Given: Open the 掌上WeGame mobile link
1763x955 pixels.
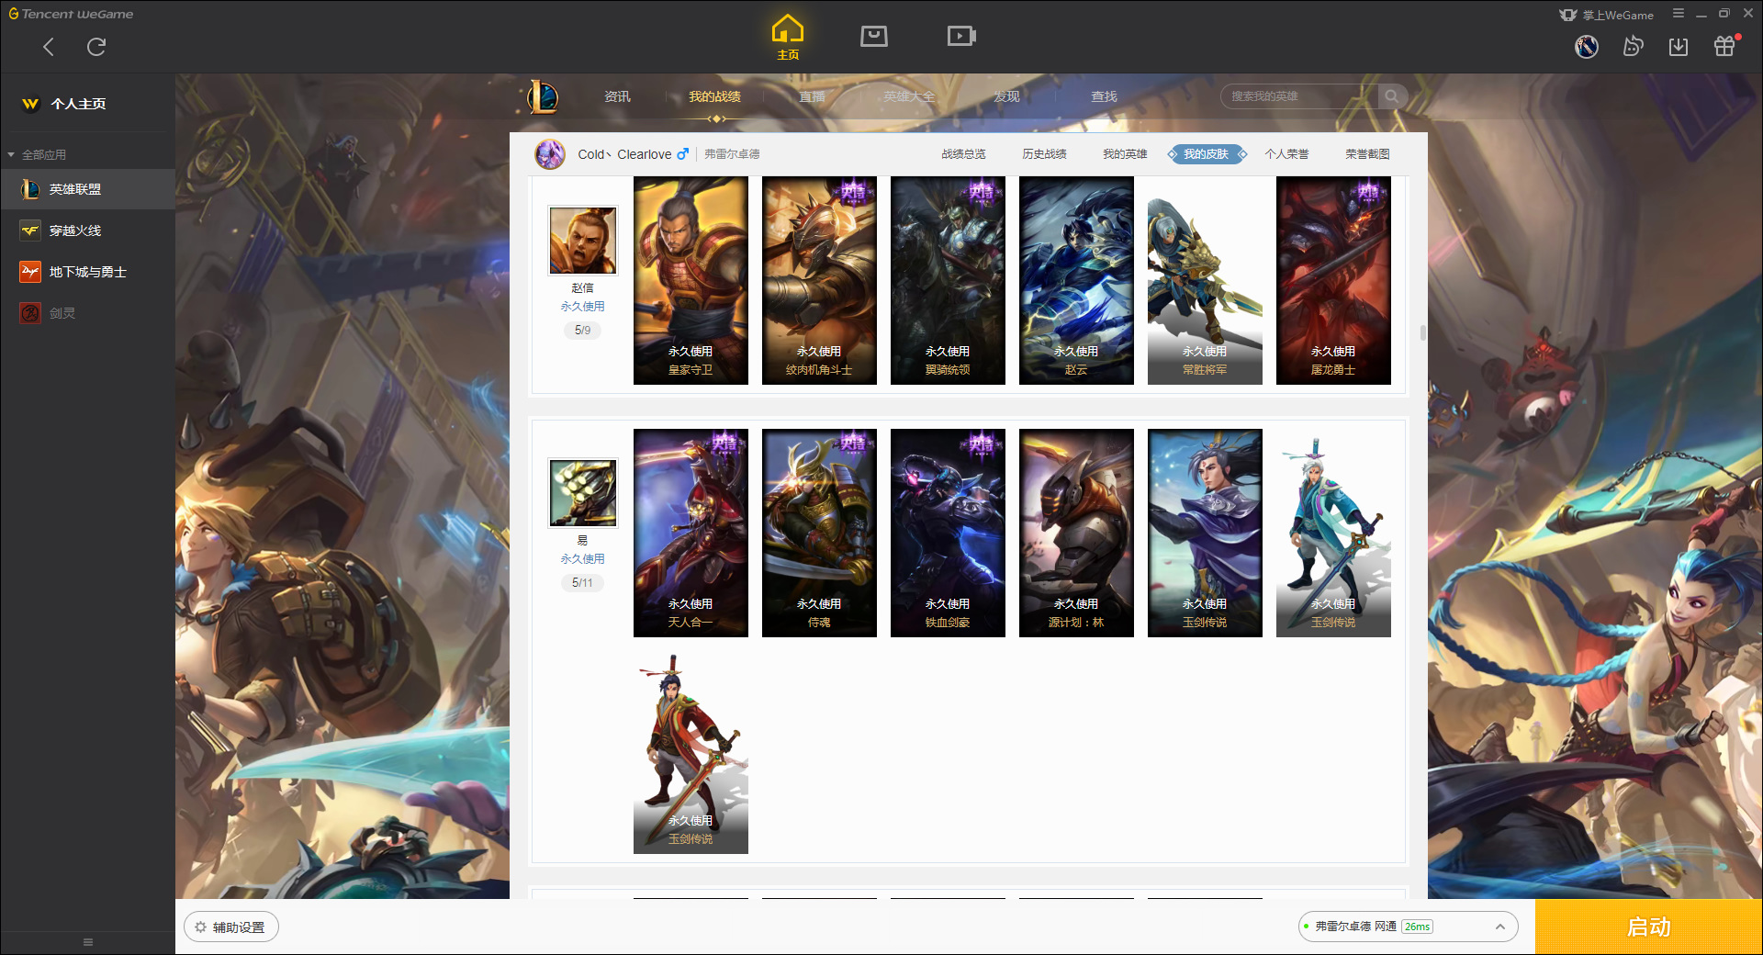Looking at the screenshot, I should (1607, 15).
